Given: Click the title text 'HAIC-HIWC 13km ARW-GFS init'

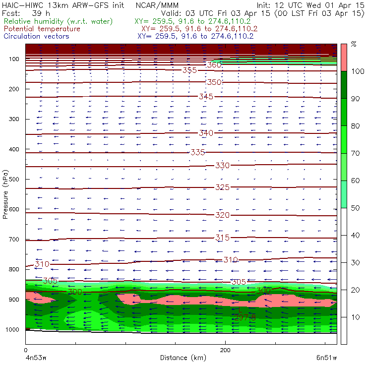Looking at the screenshot, I should pos(62,5).
